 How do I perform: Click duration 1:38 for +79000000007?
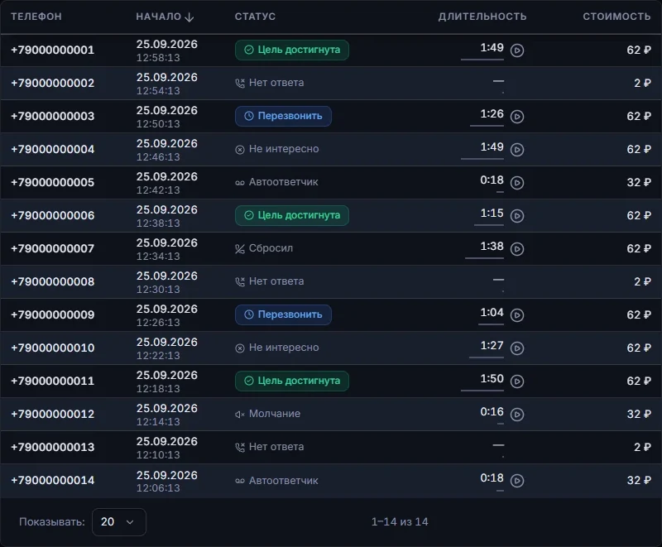click(492, 246)
